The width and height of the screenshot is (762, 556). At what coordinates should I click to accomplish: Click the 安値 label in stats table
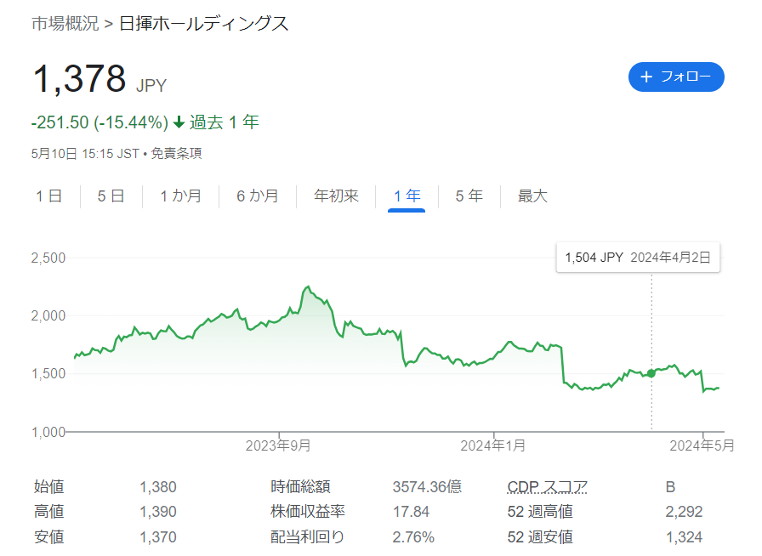coord(49,537)
